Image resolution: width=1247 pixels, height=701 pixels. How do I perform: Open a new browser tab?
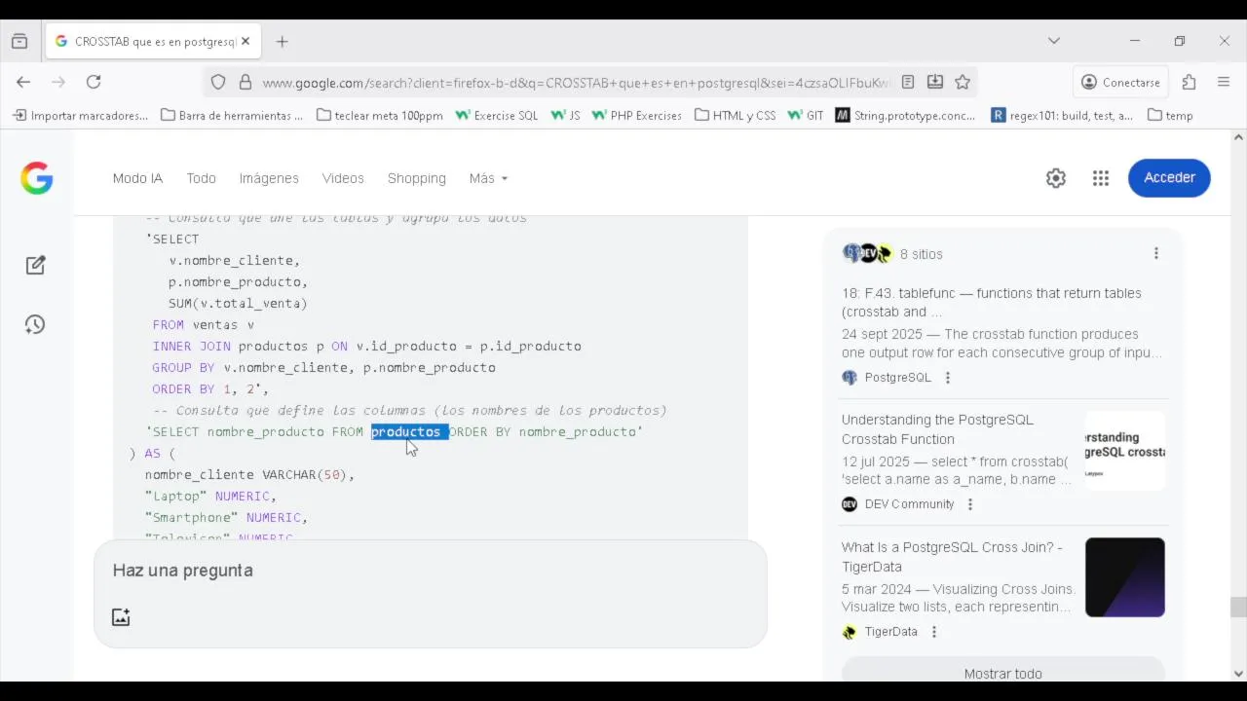click(282, 42)
